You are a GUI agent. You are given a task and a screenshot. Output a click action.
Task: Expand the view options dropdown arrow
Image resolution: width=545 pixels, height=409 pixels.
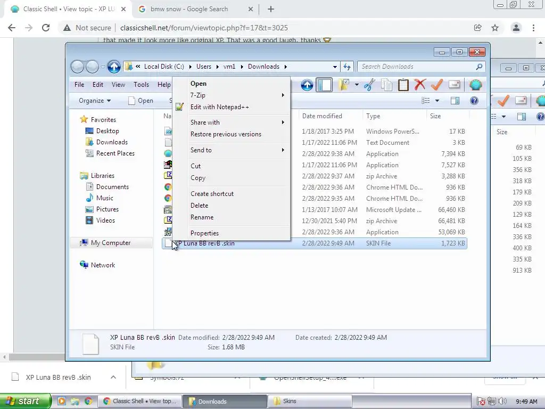[437, 101]
